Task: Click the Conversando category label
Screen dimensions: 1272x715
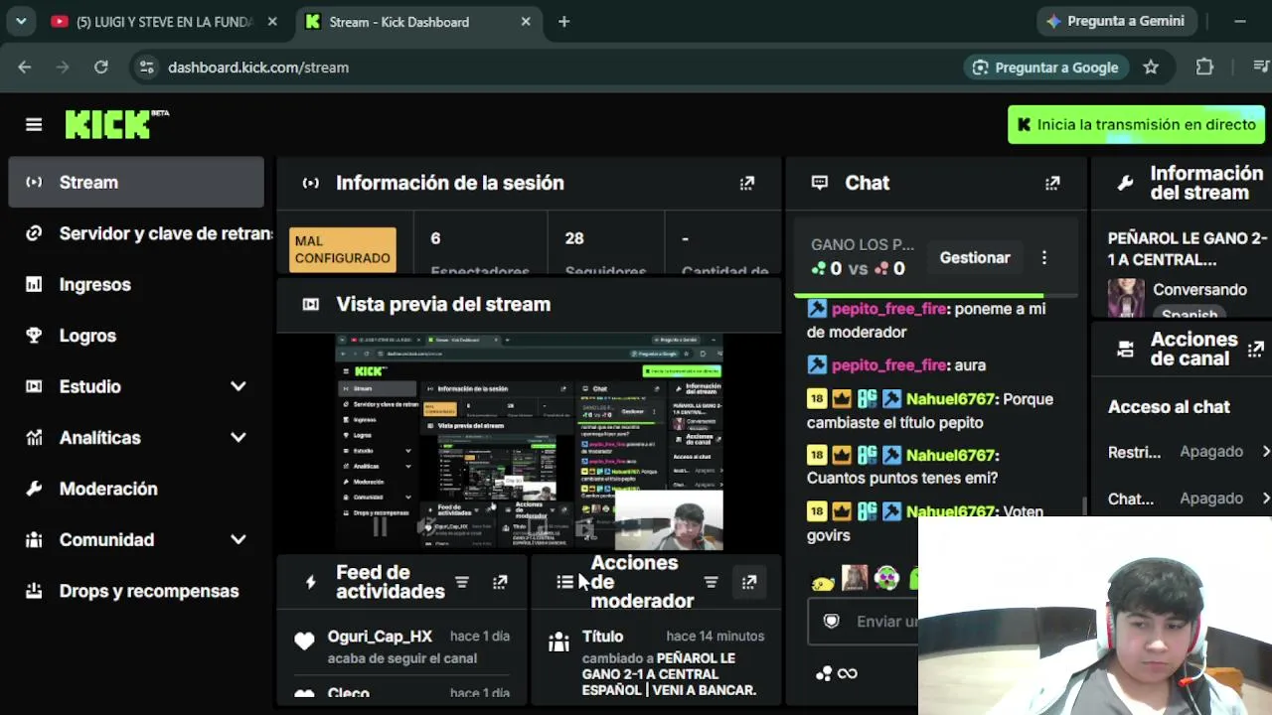Action: click(1199, 290)
